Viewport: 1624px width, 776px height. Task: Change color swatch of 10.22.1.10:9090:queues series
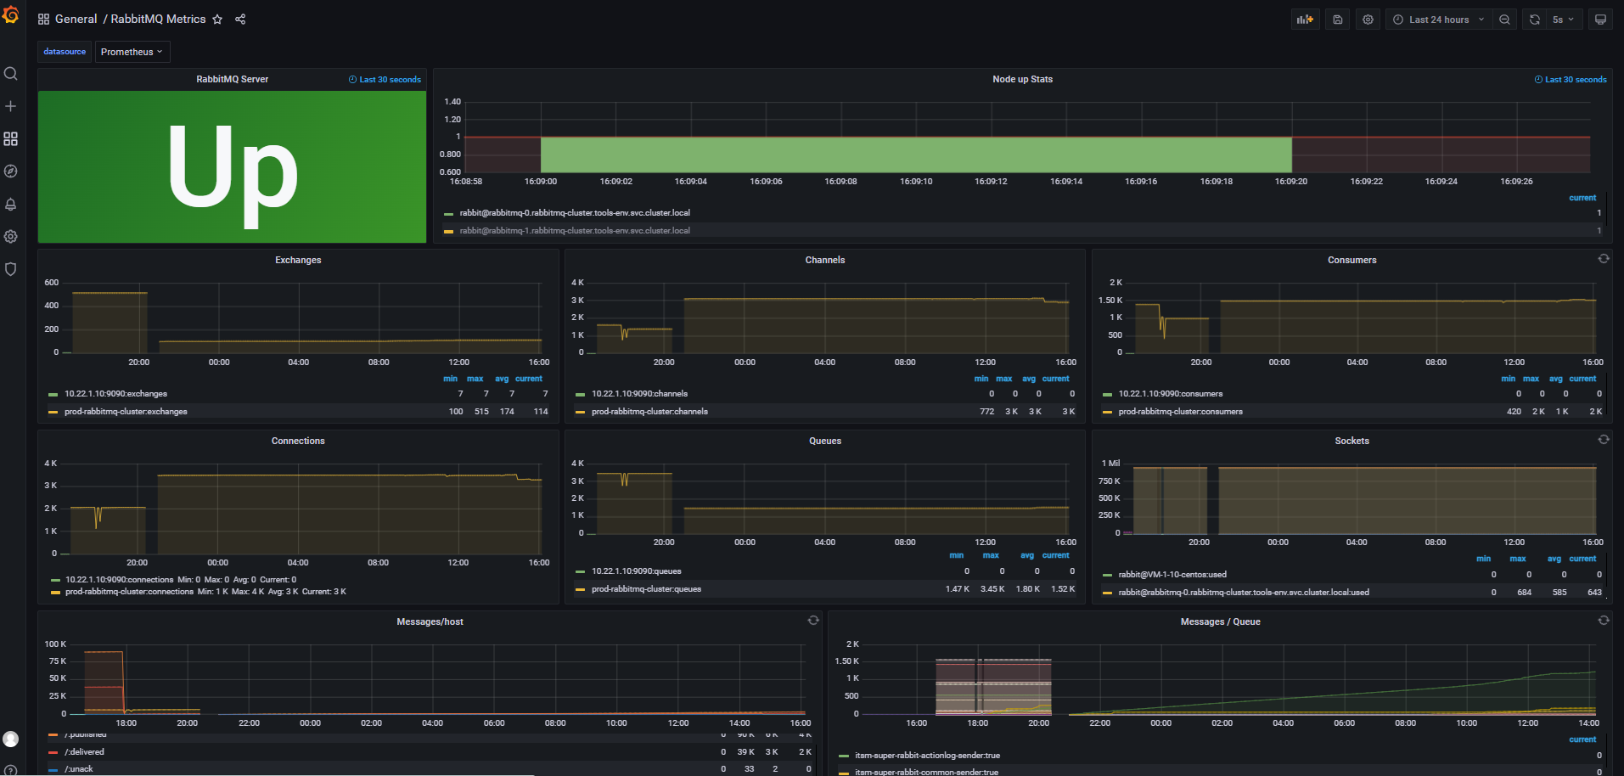tap(581, 572)
